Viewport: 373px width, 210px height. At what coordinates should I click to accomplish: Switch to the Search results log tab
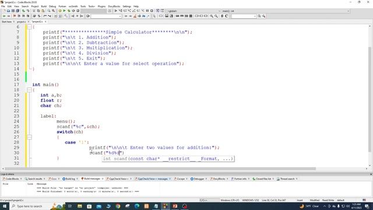click(35, 179)
